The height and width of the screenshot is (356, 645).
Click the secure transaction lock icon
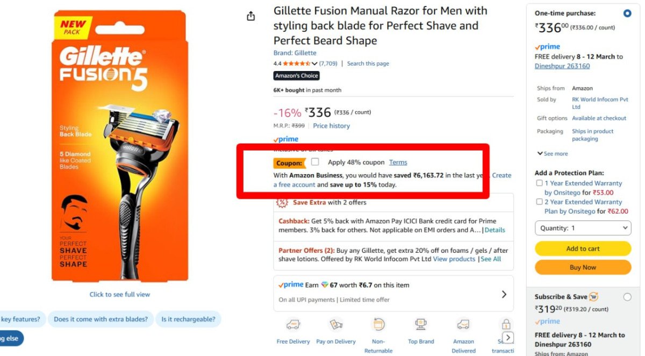[x=506, y=324]
